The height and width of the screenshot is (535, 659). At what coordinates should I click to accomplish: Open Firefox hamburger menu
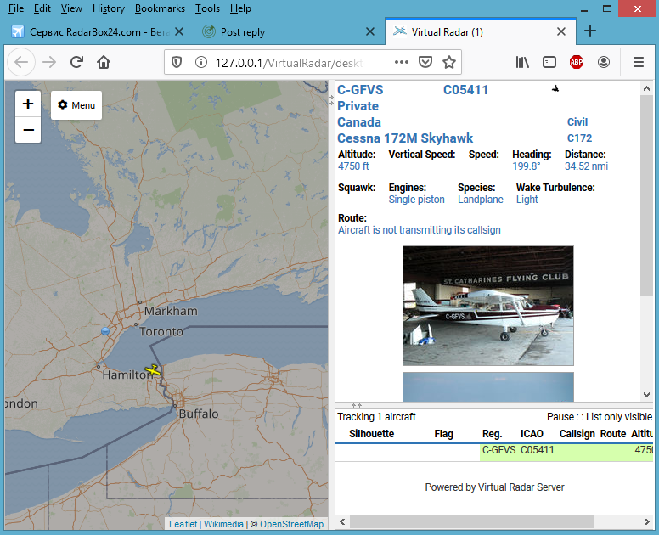pos(639,62)
